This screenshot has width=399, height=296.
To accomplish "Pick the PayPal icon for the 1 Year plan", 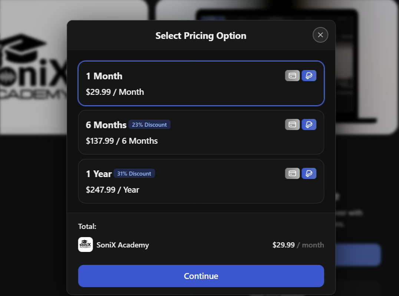I will tap(309, 173).
